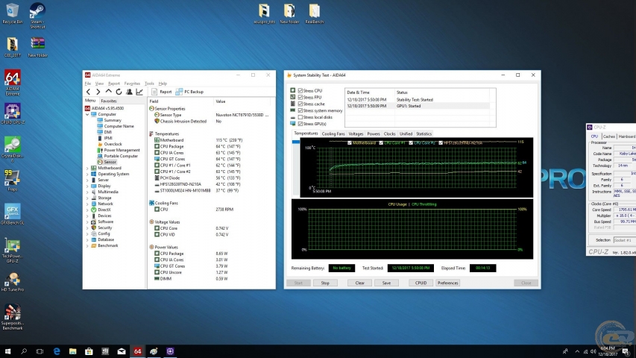Click AIDA64 icon on taskbar
Viewport: 636px width, 358px height.
pos(137,351)
